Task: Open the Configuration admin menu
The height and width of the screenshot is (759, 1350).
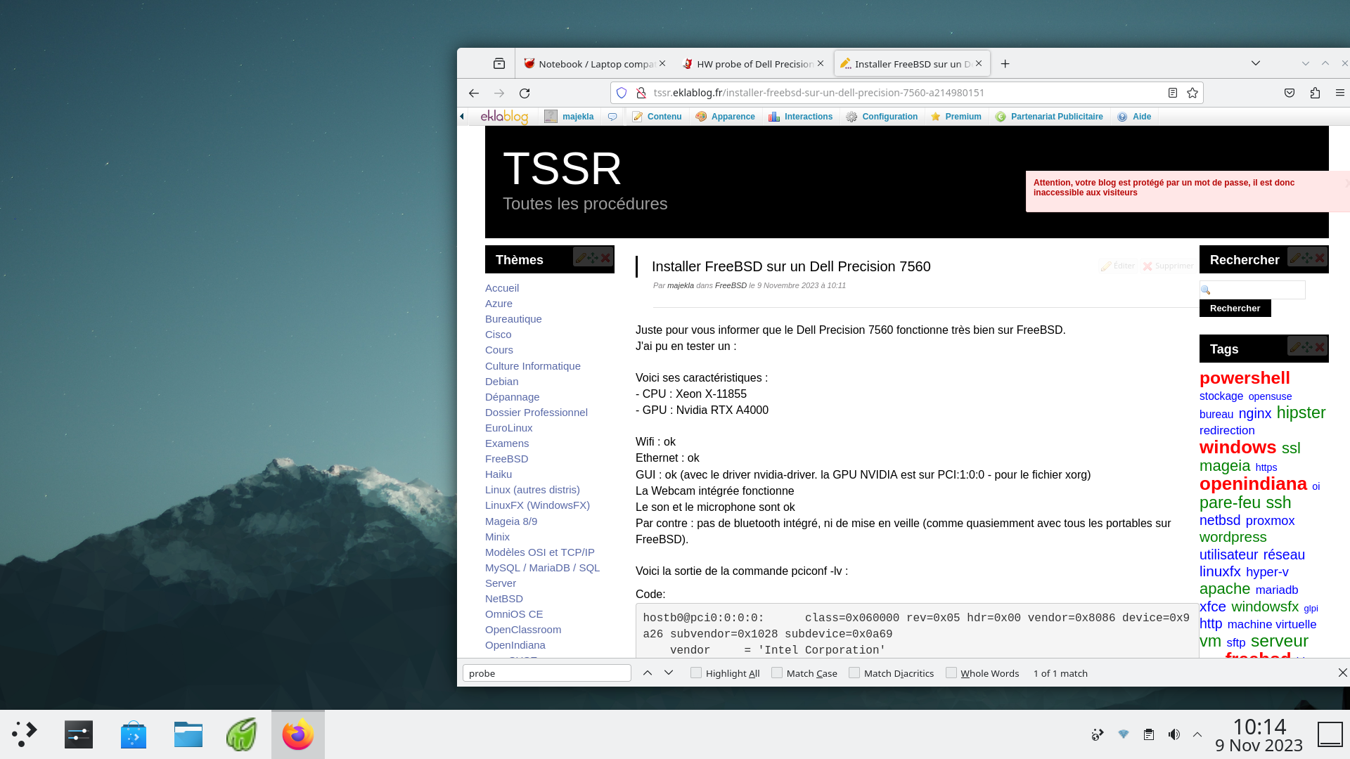Action: pos(882,117)
